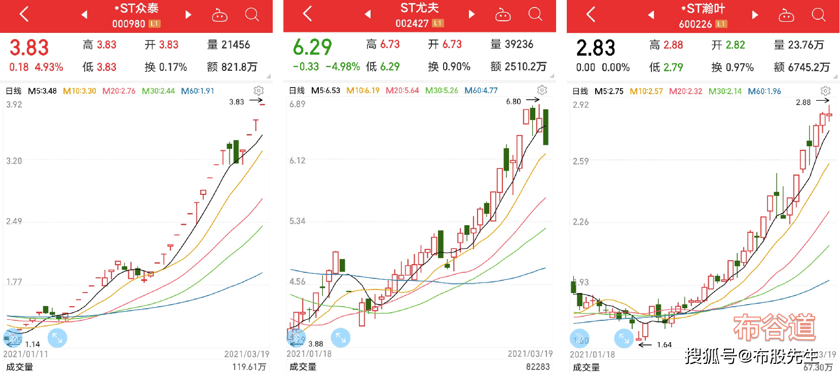The width and height of the screenshot is (840, 374).
Task: Open chart settings gear on *ST瀚叶 chart
Action: (825, 91)
